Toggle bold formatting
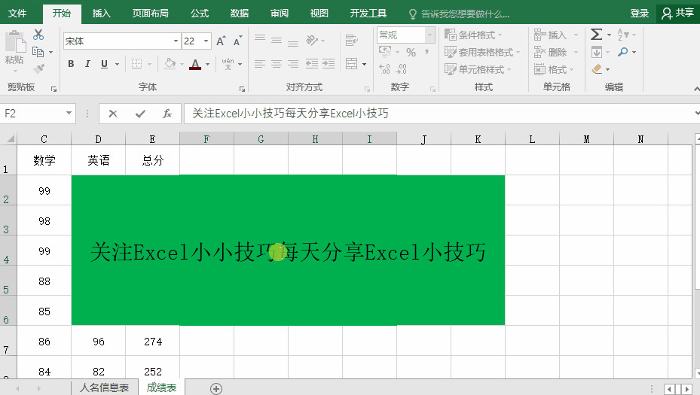This screenshot has height=395, width=700. click(71, 64)
